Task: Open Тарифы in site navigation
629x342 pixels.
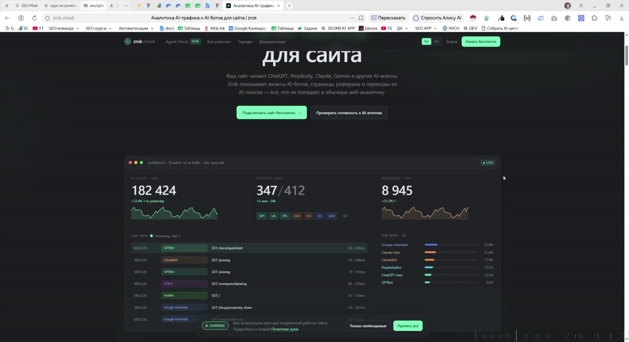Action: coord(245,42)
